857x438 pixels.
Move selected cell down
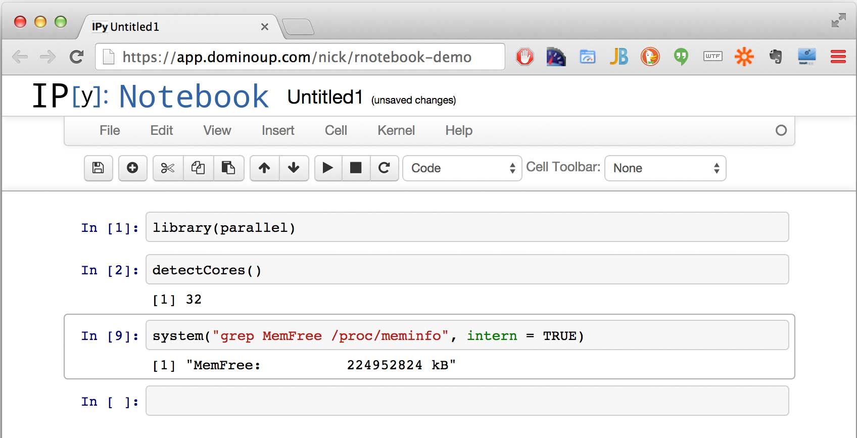pyautogui.click(x=294, y=168)
